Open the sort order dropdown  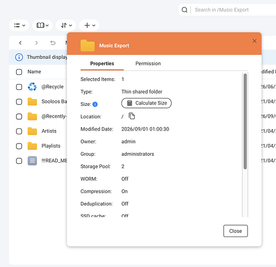(x=66, y=25)
